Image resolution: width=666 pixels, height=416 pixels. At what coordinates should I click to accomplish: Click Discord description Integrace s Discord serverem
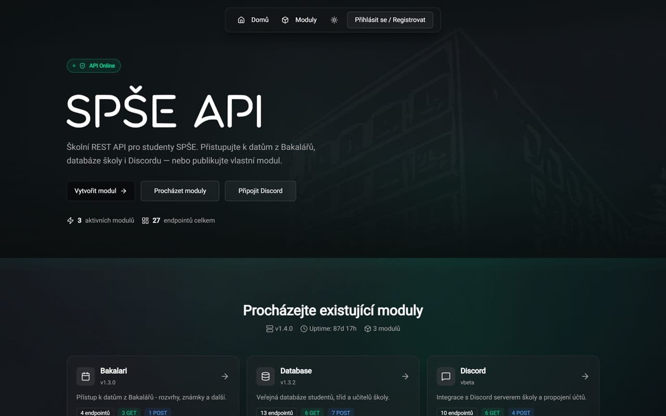pyautogui.click(x=511, y=397)
